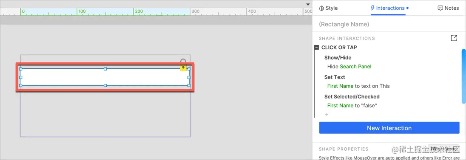Image resolution: width=466 pixels, height=160 pixels.
Task: Click the lightning bolt interaction badge on the widget
Action: click(183, 68)
